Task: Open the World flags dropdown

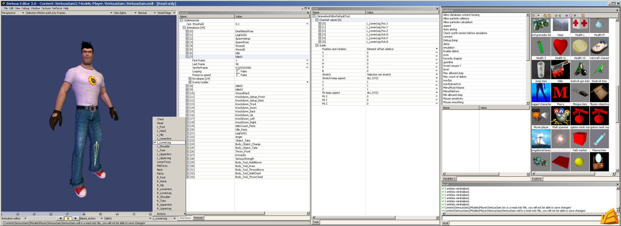Action: (x=167, y=13)
